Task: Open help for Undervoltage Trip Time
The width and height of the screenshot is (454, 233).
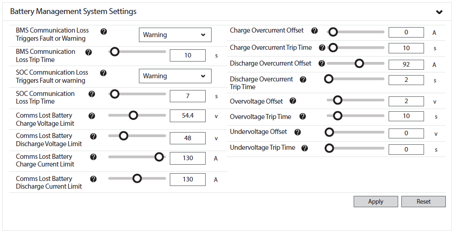Action: coord(305,148)
